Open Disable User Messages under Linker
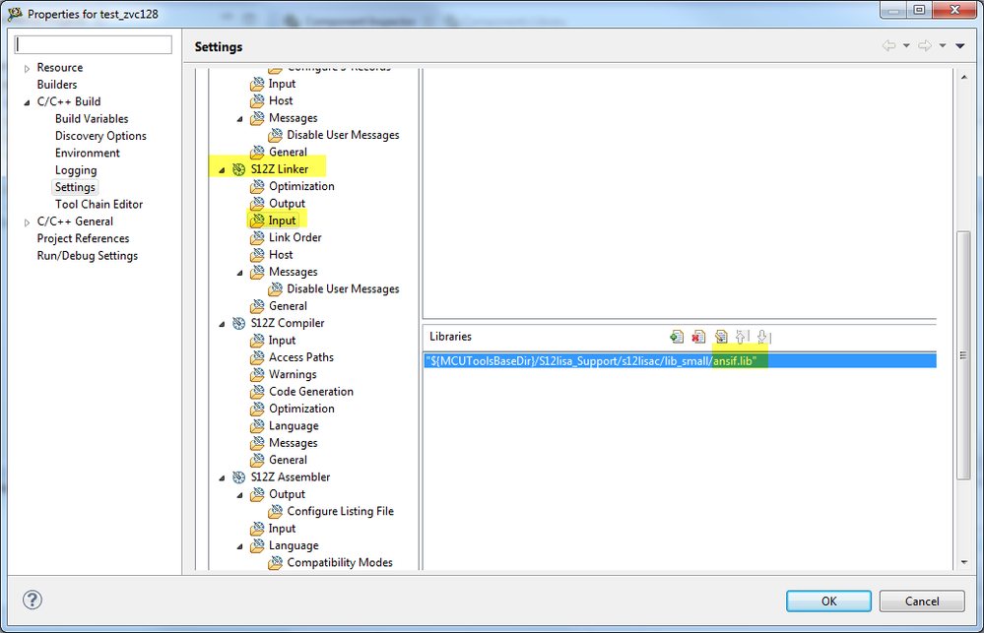 343,288
